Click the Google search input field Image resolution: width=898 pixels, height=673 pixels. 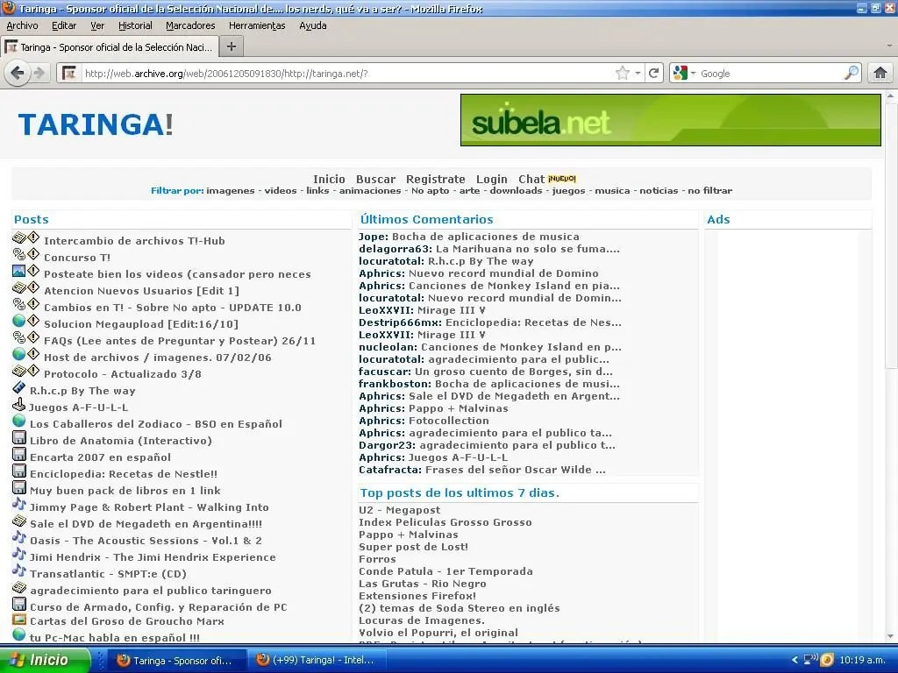point(770,74)
